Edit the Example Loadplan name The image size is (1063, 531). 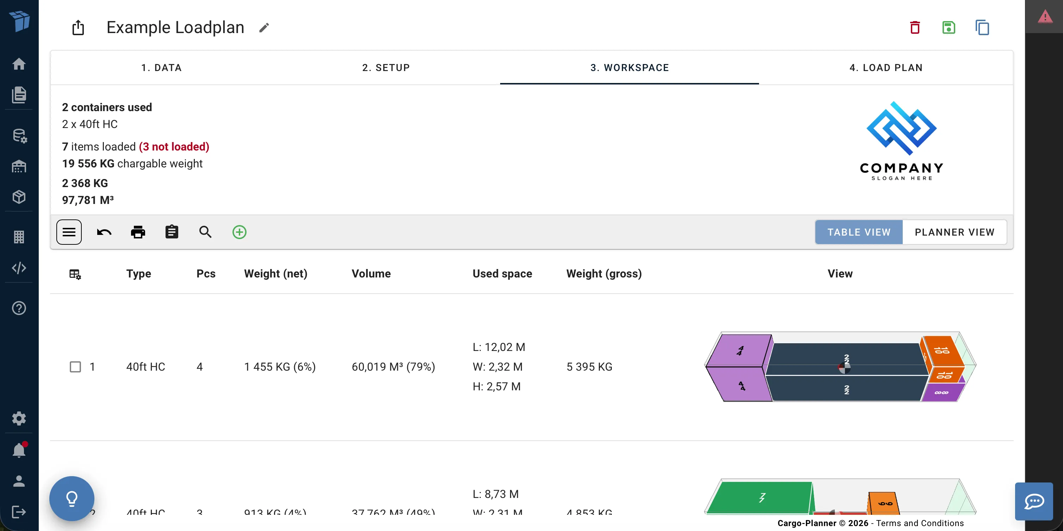264,27
